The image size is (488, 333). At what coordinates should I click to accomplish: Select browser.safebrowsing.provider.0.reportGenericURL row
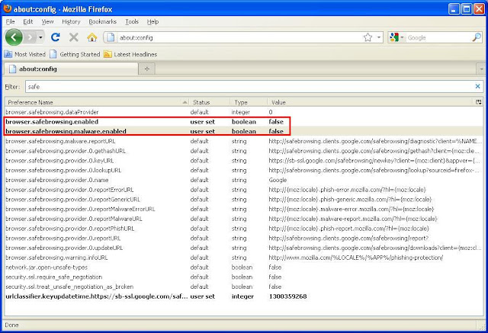[244, 200]
